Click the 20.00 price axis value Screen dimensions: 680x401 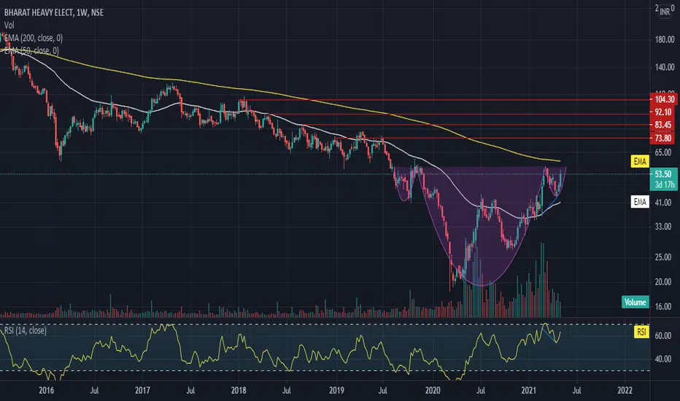(663, 282)
